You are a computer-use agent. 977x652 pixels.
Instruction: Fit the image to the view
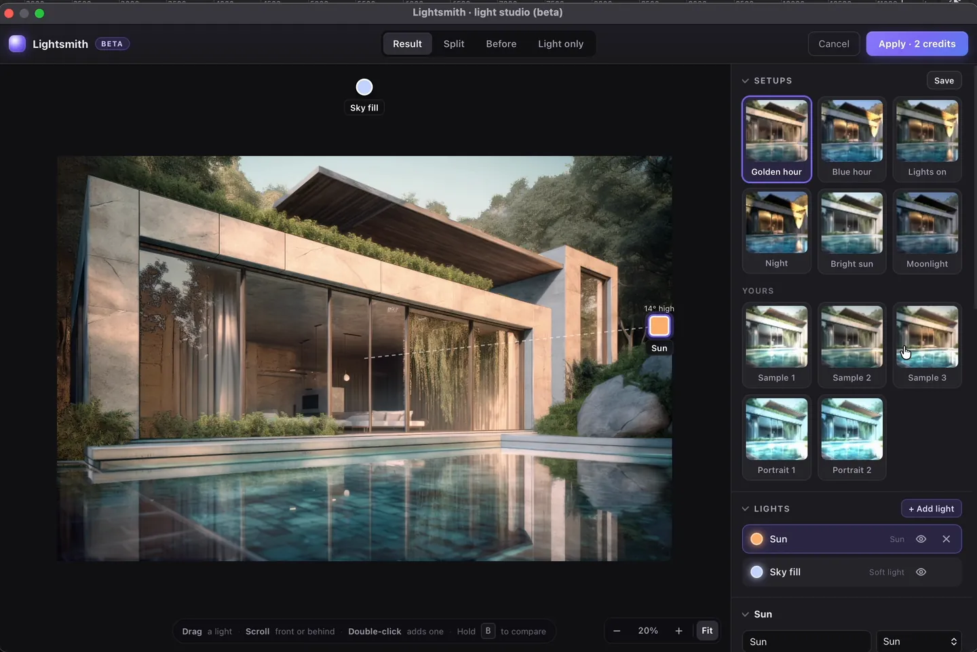707,631
